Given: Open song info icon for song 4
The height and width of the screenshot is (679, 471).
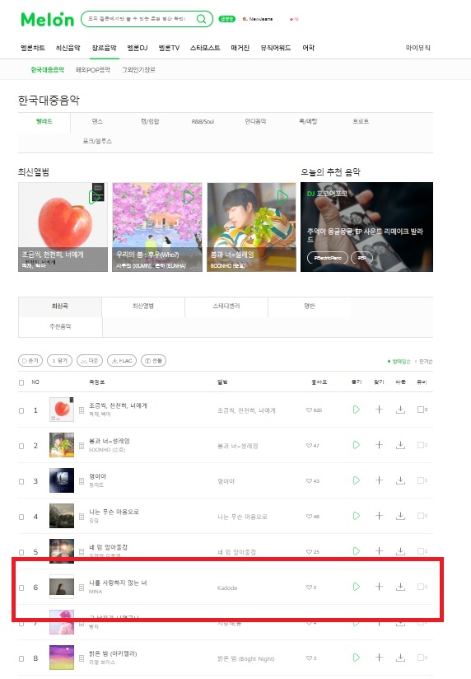Looking at the screenshot, I should pyautogui.click(x=82, y=517).
